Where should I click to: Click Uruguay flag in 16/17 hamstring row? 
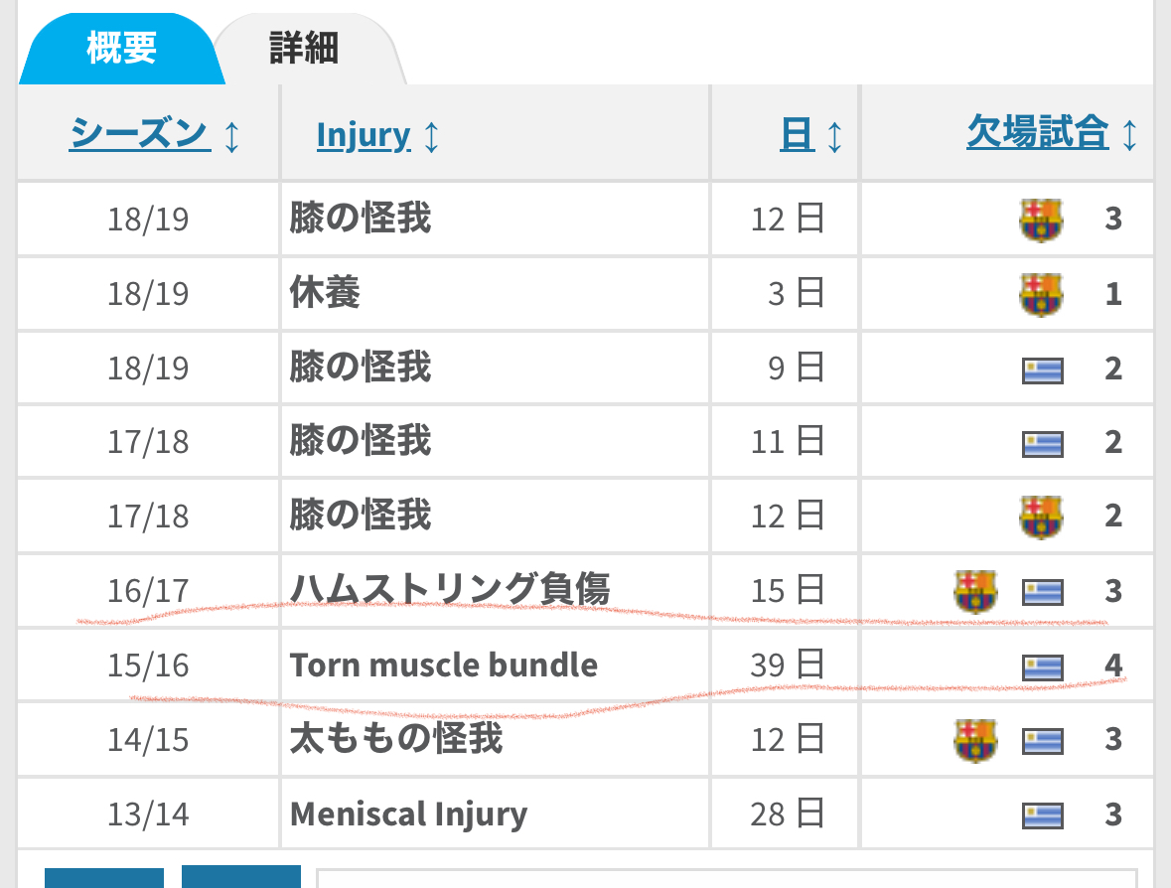tap(1043, 593)
